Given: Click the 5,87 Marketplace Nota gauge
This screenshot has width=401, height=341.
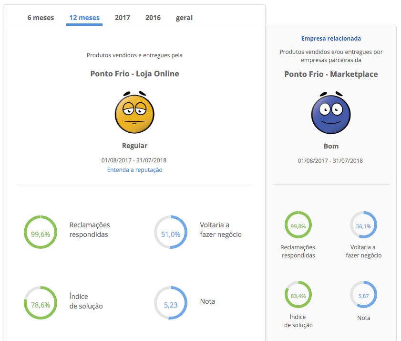Looking at the screenshot, I should click(x=363, y=296).
